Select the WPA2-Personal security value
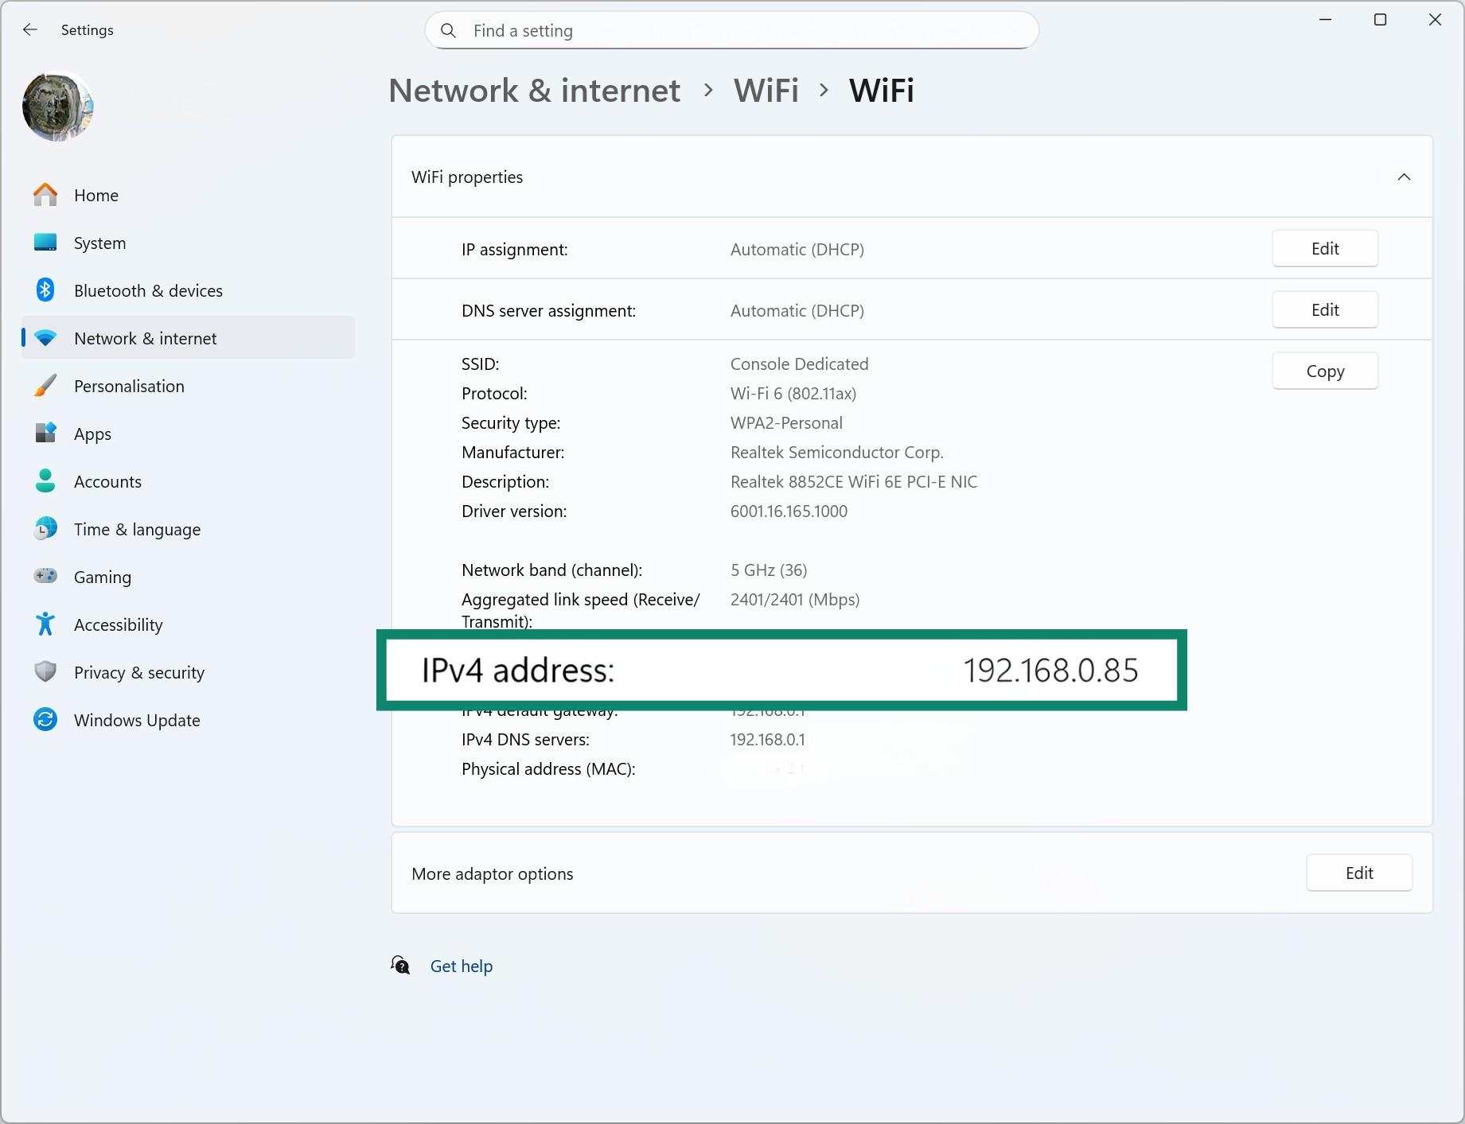The height and width of the screenshot is (1124, 1465). click(x=786, y=422)
